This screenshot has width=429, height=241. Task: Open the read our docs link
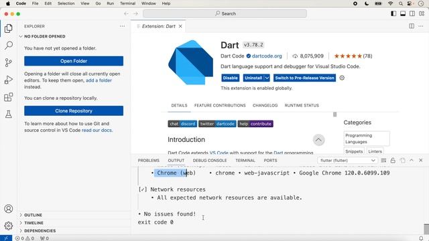tap(97, 131)
